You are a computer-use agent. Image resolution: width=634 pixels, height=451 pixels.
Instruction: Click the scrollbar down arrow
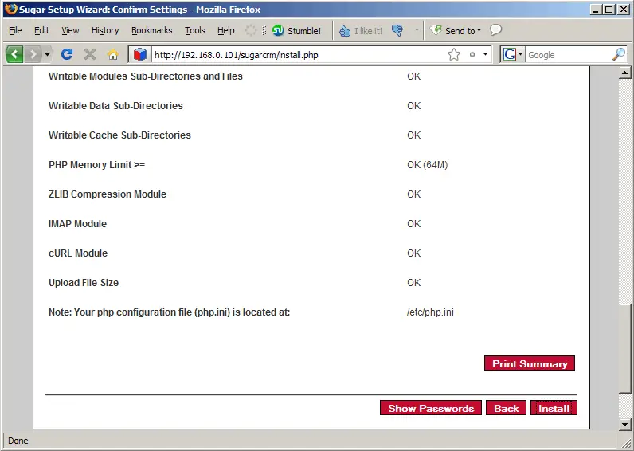coord(625,424)
